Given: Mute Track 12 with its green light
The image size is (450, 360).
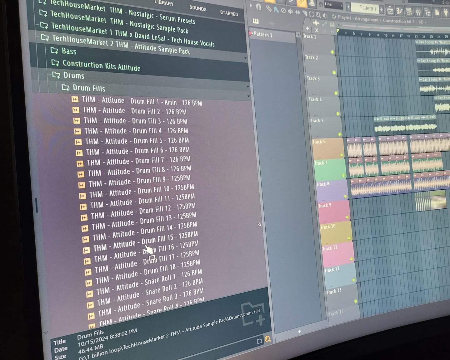Looking at the screenshot, I should click(x=353, y=280).
